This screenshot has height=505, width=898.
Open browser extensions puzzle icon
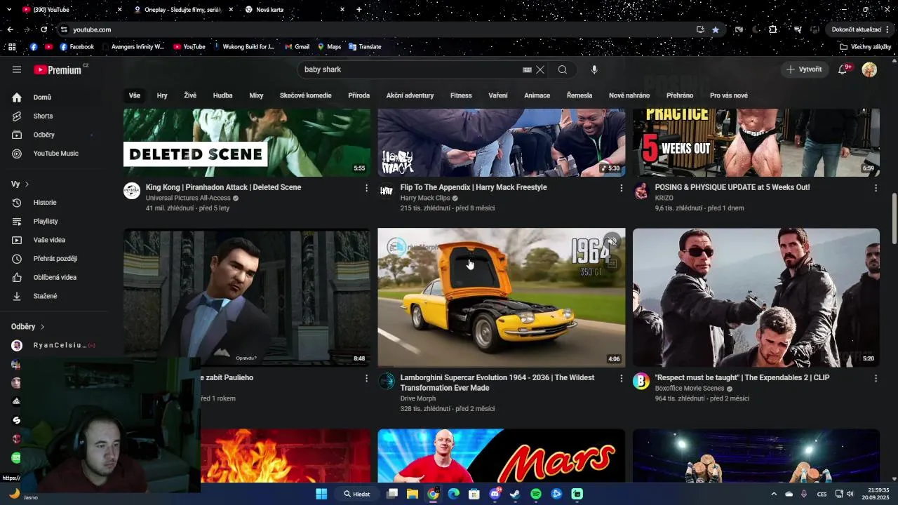pyautogui.click(x=772, y=29)
